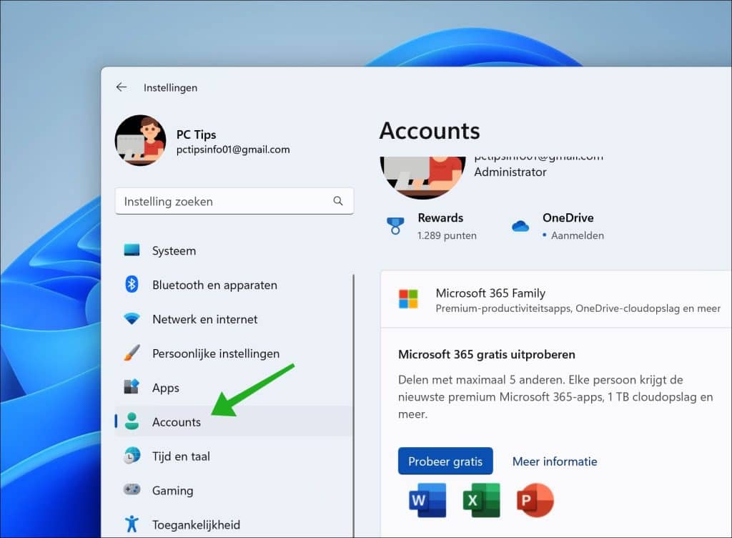Click the Microsoft logo icon
The height and width of the screenshot is (538, 732).
click(408, 299)
